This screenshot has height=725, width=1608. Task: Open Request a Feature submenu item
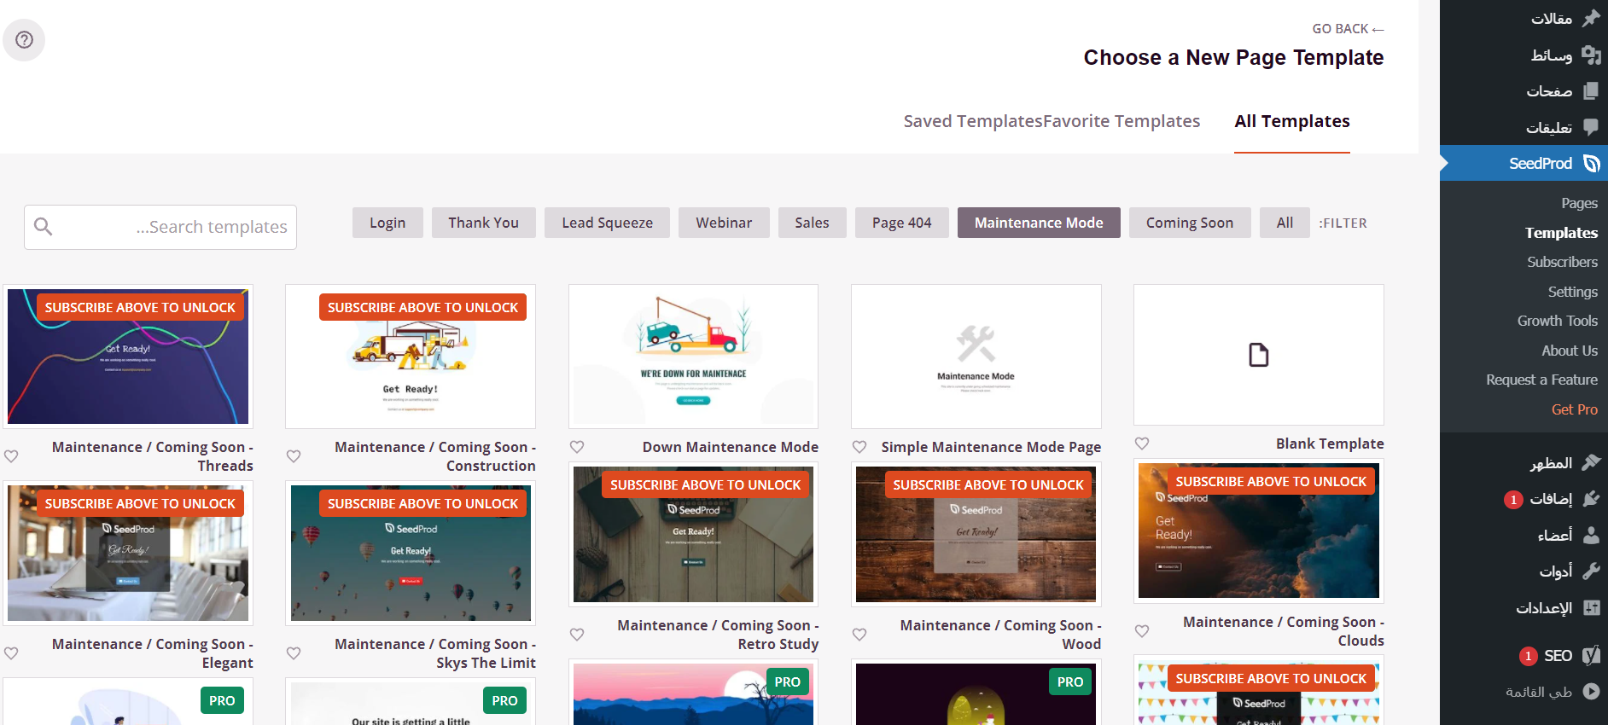pyautogui.click(x=1541, y=380)
